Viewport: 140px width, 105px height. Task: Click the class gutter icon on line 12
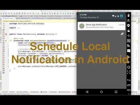(x=6, y=34)
